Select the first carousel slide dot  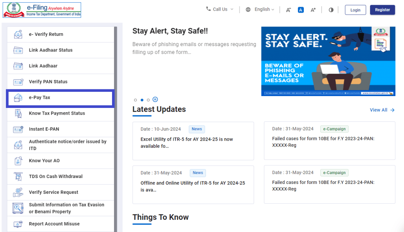(136, 100)
